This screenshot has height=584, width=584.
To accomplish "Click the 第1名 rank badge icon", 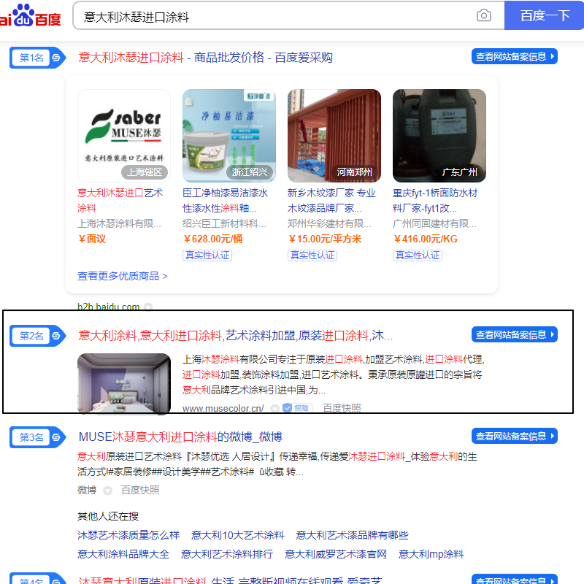I will [38, 58].
